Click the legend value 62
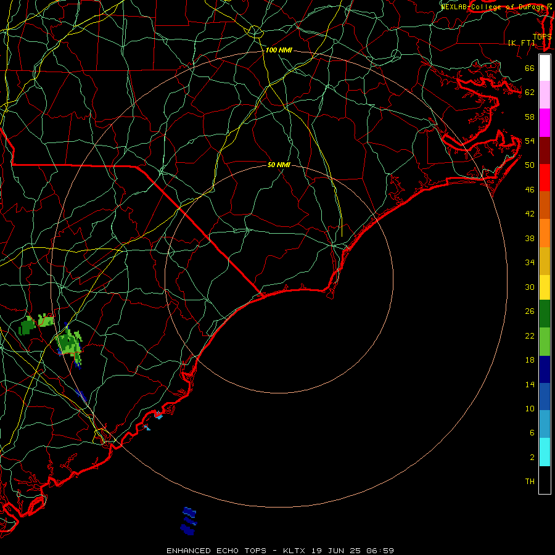 [530, 92]
